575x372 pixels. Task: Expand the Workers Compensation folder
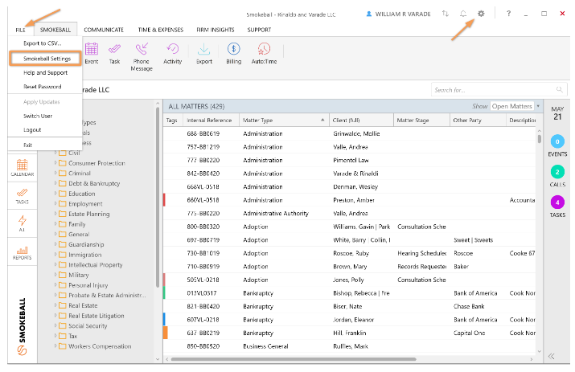click(55, 345)
